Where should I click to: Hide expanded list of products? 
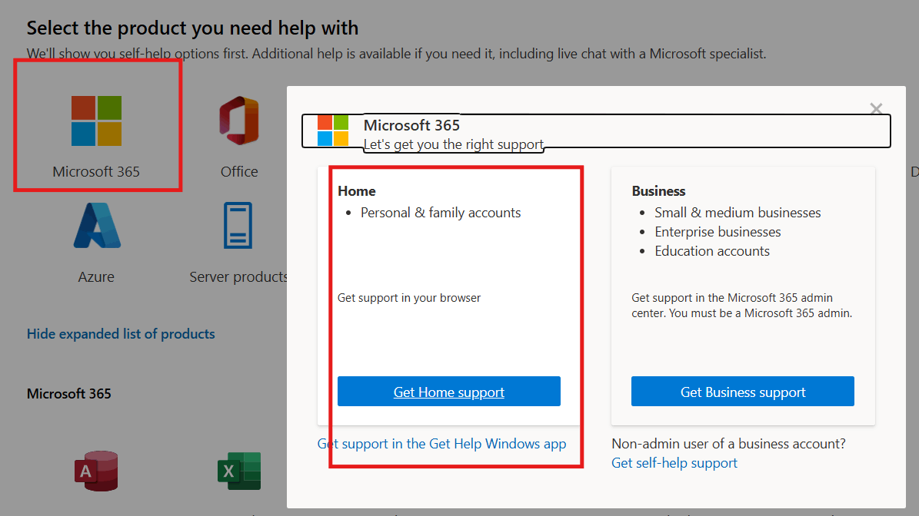121,333
